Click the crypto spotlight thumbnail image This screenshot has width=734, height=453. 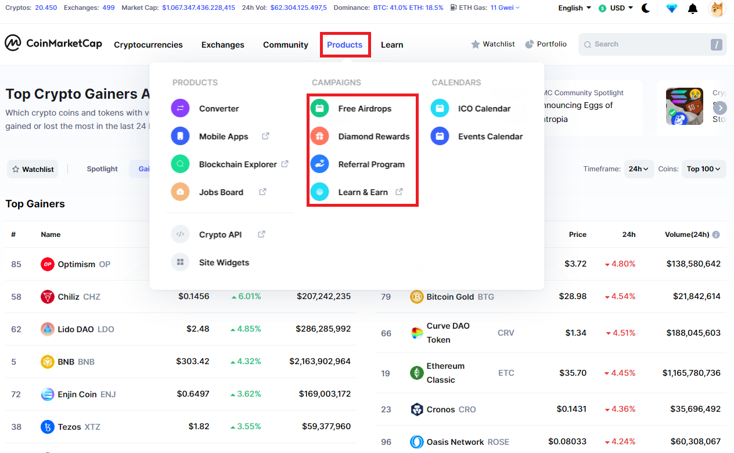click(685, 106)
